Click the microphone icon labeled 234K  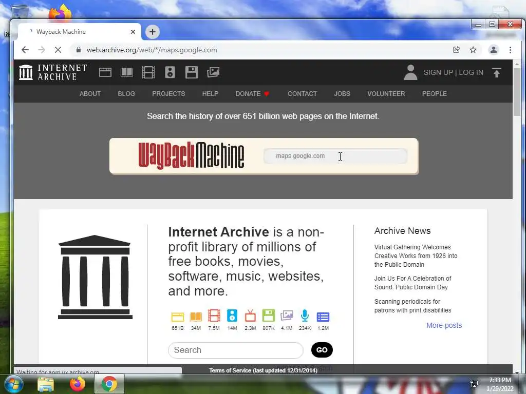[305, 316]
